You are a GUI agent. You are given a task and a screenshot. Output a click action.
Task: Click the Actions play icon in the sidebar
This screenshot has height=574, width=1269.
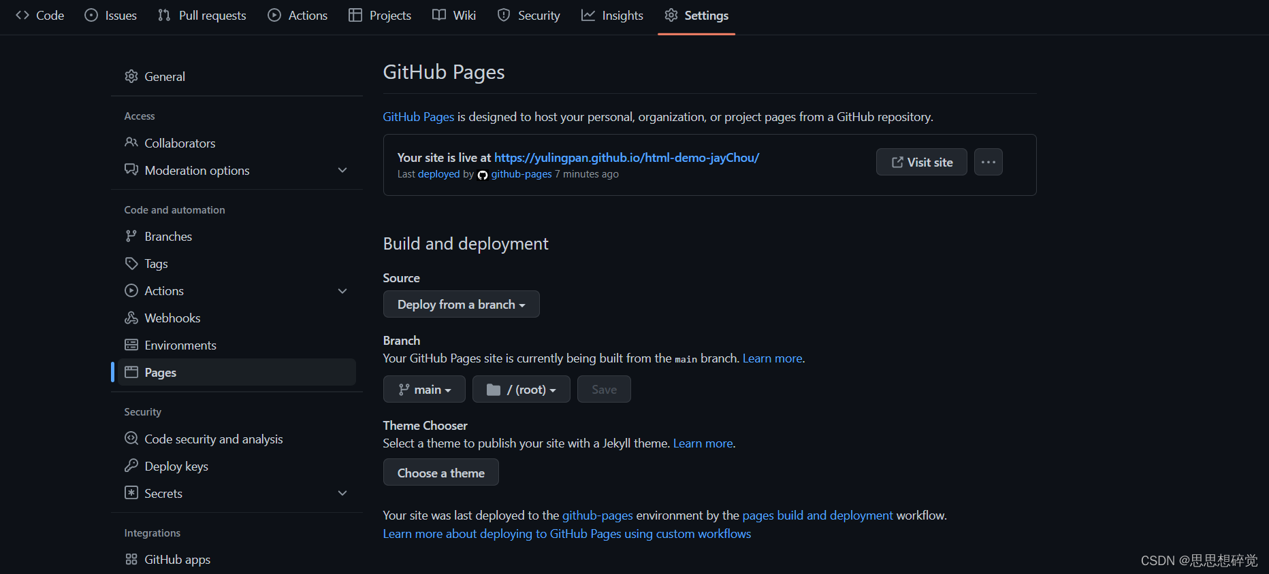click(x=131, y=290)
